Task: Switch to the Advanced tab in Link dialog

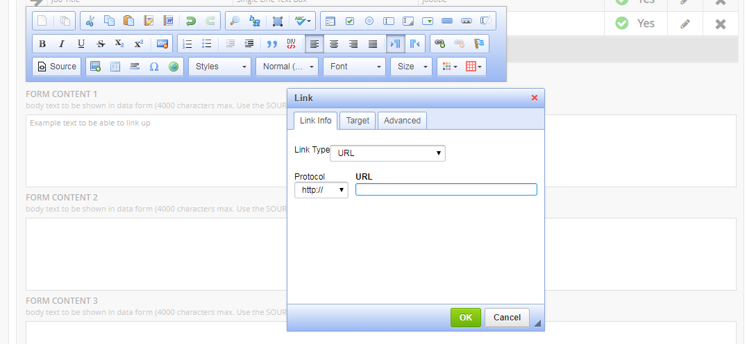Action: [x=402, y=121]
